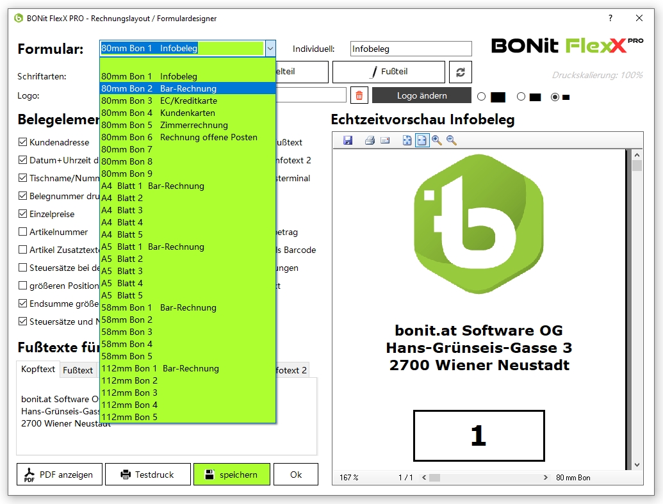The height and width of the screenshot is (504, 663).
Task: Select 'A4 Blatt 3' from the list
Action: [188, 211]
